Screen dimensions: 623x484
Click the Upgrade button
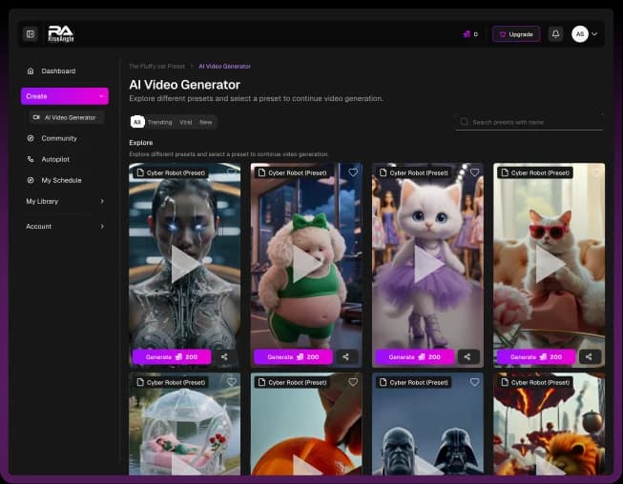(x=516, y=34)
